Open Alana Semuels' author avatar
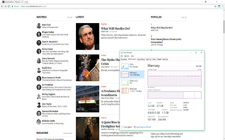Screen dimensions: 225x140 click(39, 61)
